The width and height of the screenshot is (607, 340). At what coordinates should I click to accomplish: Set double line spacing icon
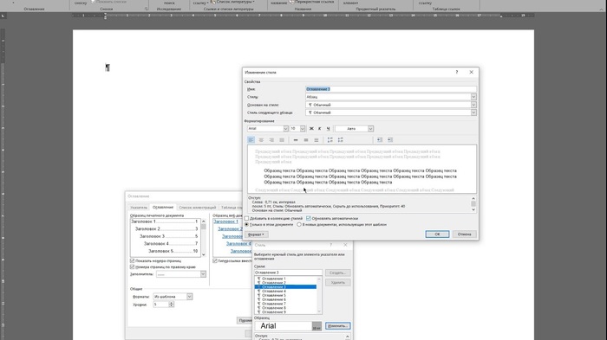[317, 140]
